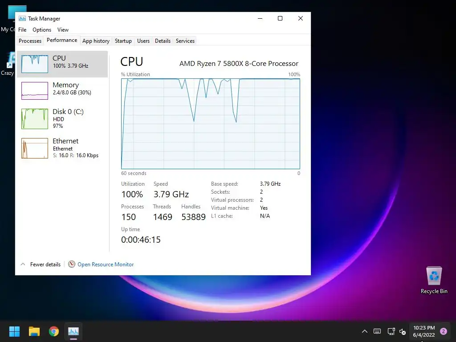Viewport: 456px width, 342px height.
Task: Click the Task Manager taskbar icon
Action: coord(73,331)
